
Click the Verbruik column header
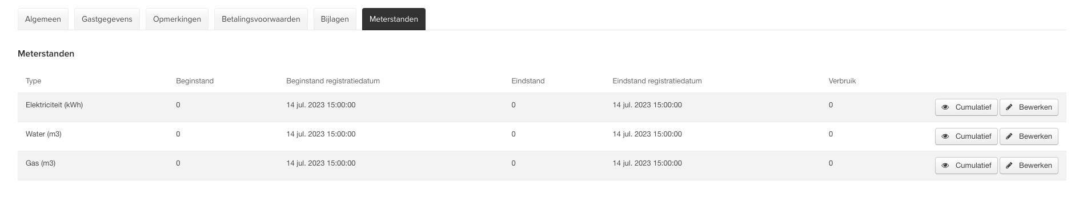[x=842, y=81]
